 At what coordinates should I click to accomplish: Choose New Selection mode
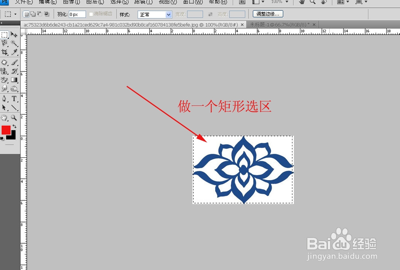tap(26, 14)
